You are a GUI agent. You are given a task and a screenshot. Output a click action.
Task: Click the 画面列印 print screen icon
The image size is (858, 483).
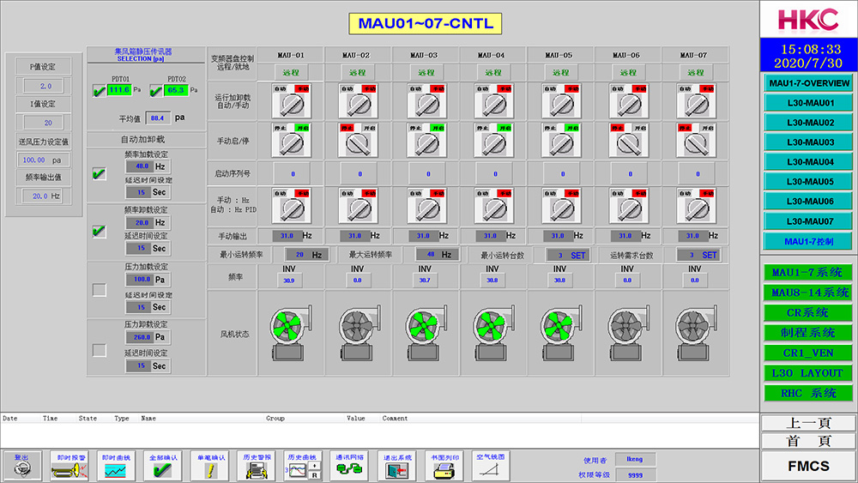444,466
